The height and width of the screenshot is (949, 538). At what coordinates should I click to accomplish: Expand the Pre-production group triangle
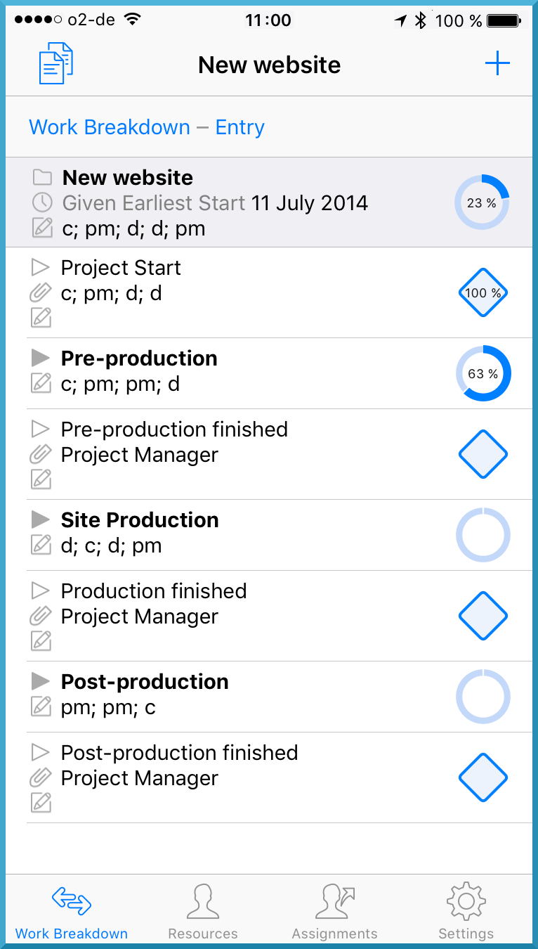click(x=41, y=358)
